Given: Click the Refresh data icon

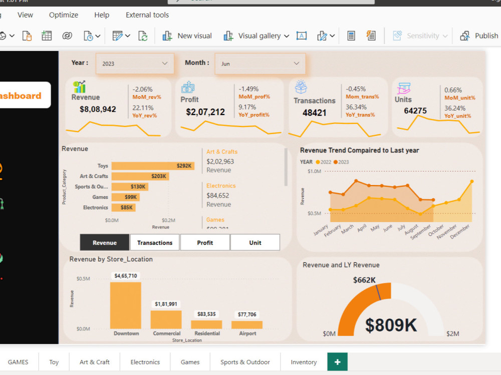Looking at the screenshot, I should click(x=143, y=35).
